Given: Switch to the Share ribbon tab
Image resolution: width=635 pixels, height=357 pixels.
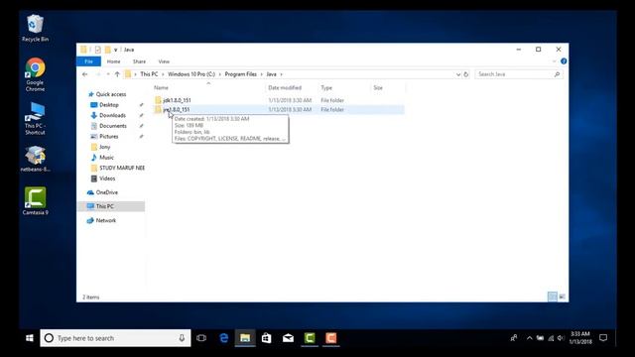Looking at the screenshot, I should (139, 61).
